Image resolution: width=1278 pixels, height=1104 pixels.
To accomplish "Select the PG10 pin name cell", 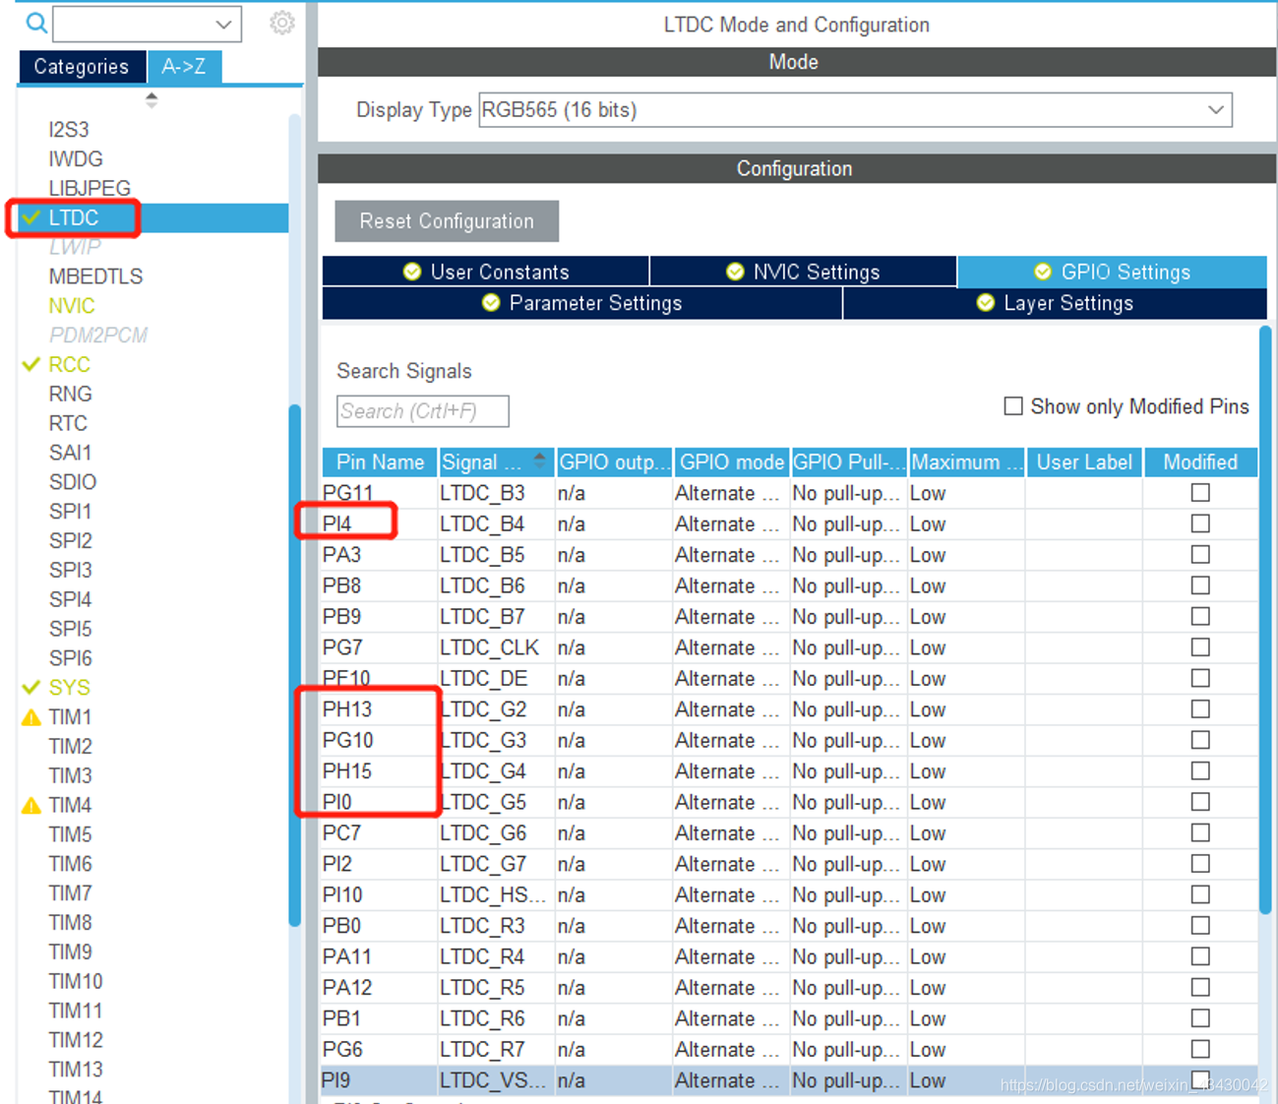I will click(x=379, y=740).
